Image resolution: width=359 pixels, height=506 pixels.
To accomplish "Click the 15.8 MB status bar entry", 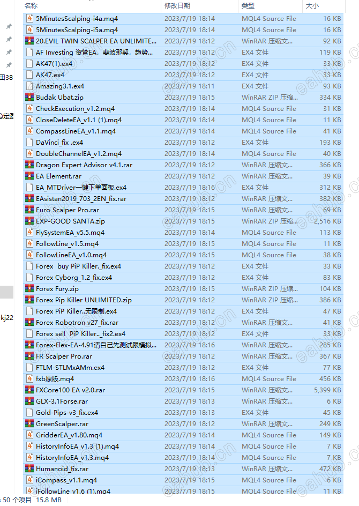I will (49, 500).
